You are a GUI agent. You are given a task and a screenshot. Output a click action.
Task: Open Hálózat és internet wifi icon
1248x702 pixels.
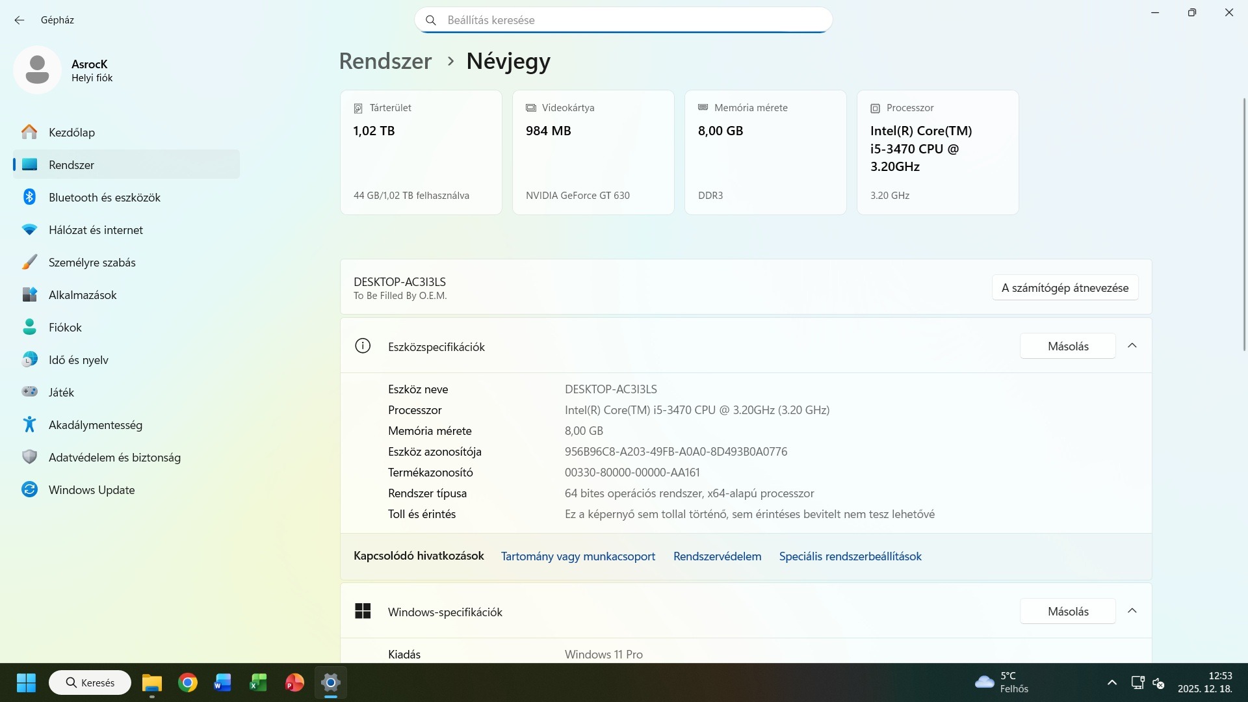point(29,229)
